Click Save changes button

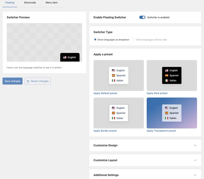point(13,81)
